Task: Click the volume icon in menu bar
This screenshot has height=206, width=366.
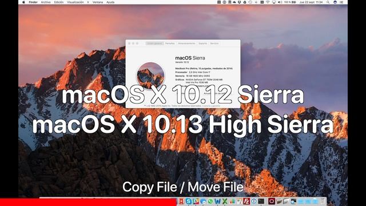Action: [280, 2]
